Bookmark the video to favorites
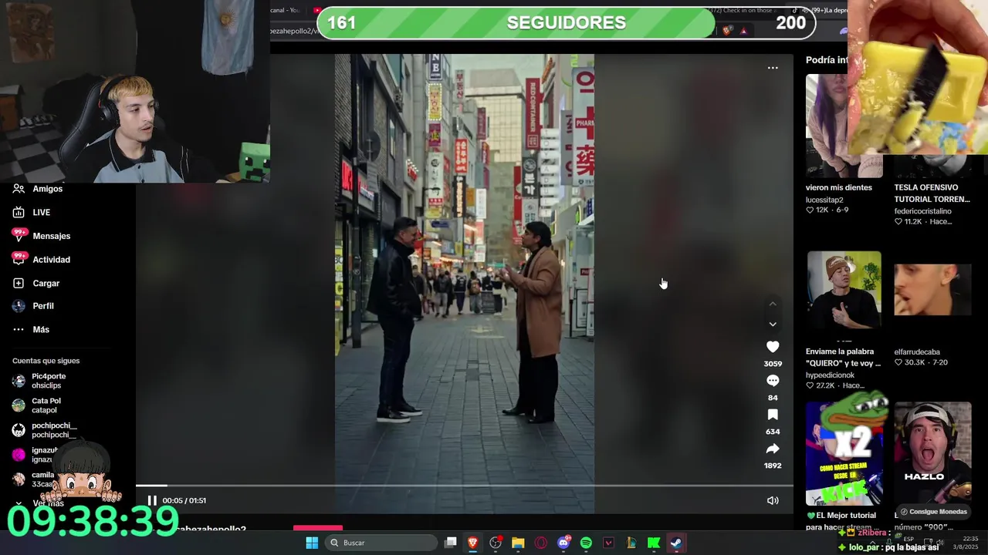This screenshot has height=555, width=988. (x=773, y=415)
